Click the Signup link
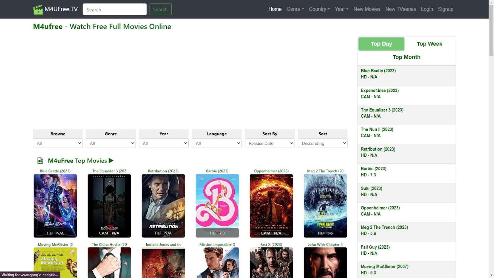 click(446, 9)
